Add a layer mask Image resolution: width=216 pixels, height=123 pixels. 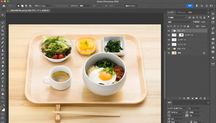188,98
